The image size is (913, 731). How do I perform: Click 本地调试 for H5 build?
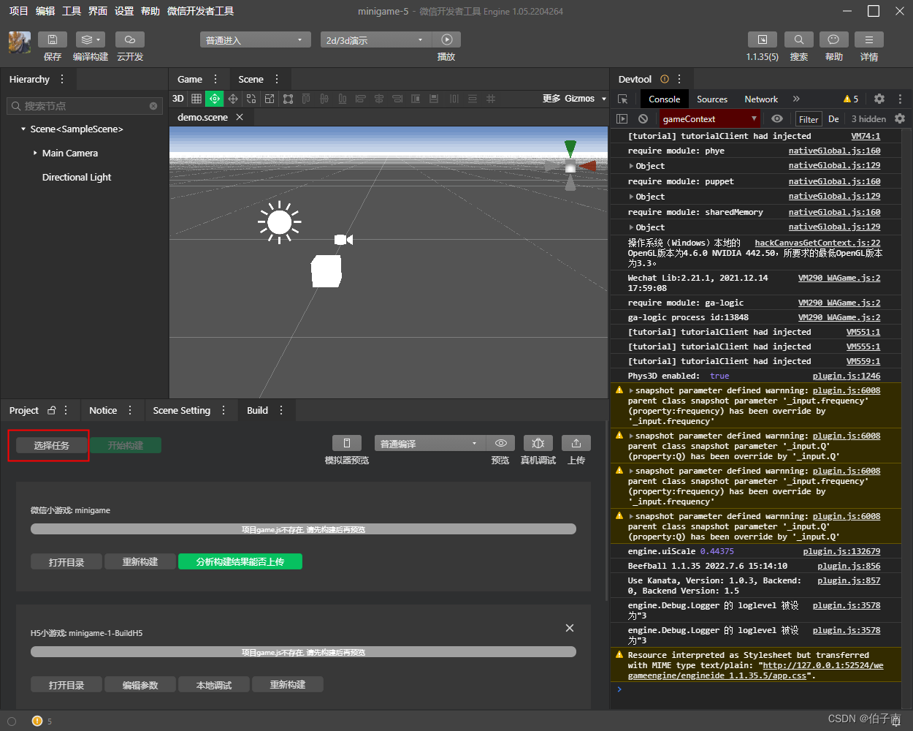pyautogui.click(x=214, y=684)
